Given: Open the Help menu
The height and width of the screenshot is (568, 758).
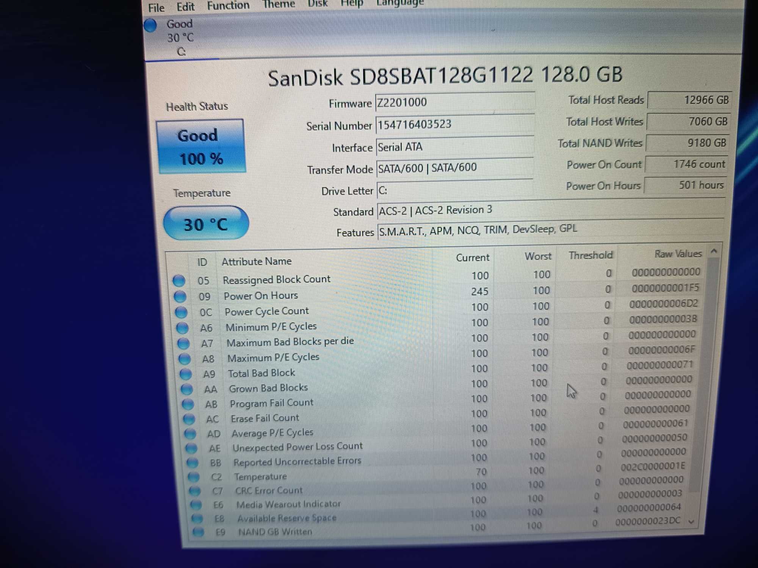Looking at the screenshot, I should pyautogui.click(x=352, y=3).
